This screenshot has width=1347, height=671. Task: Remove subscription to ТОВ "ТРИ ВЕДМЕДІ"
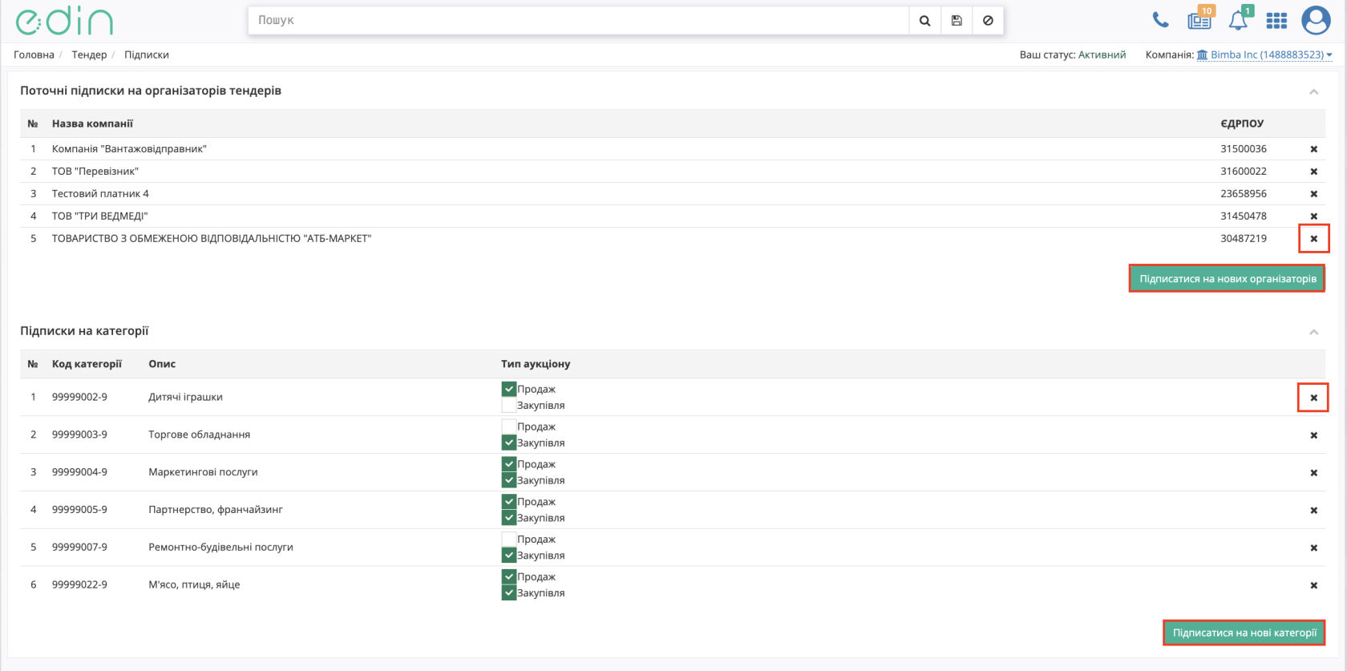[x=1313, y=216]
